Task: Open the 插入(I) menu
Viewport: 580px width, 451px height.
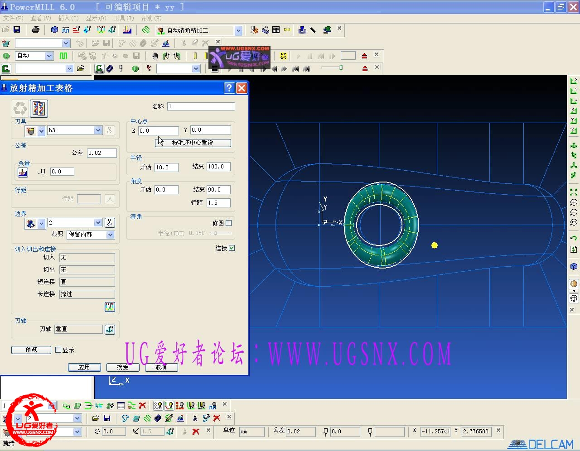Action: (68, 18)
